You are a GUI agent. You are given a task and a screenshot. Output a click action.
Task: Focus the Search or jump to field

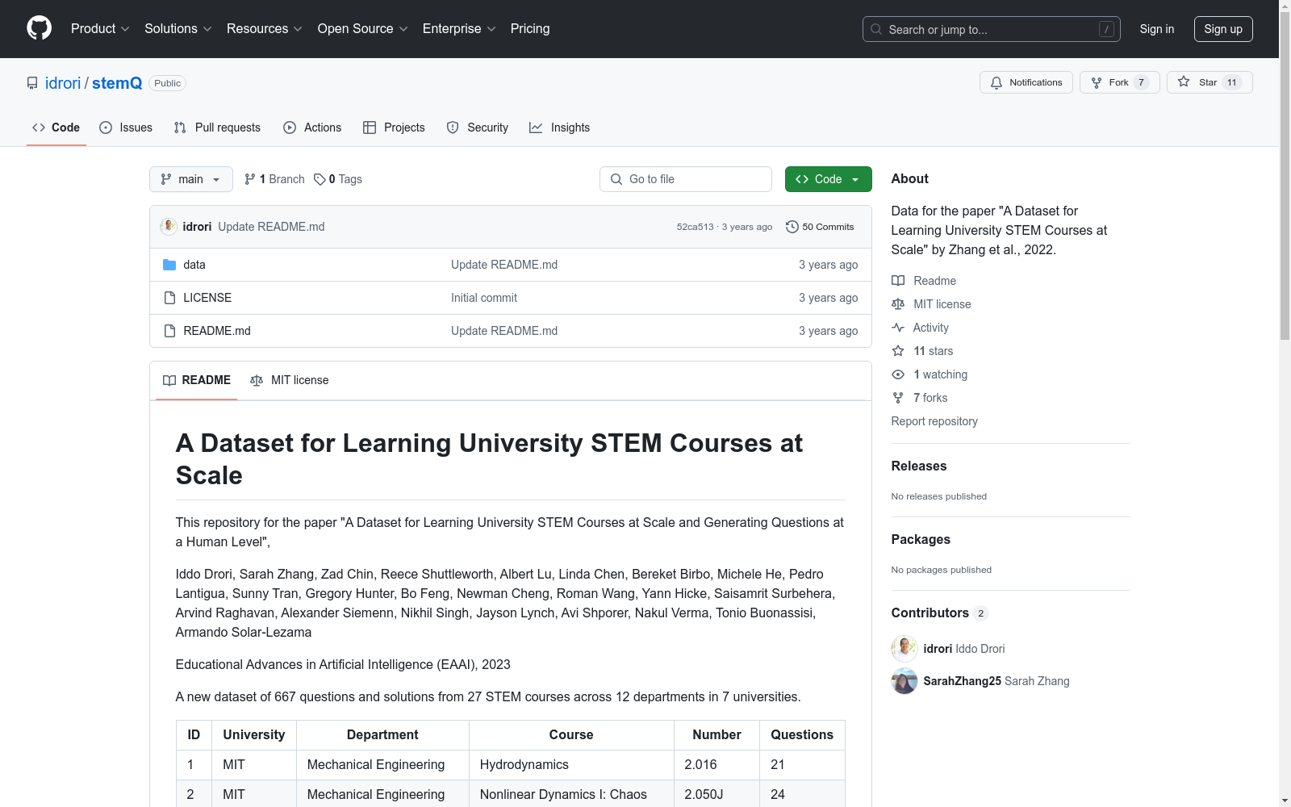tap(992, 29)
